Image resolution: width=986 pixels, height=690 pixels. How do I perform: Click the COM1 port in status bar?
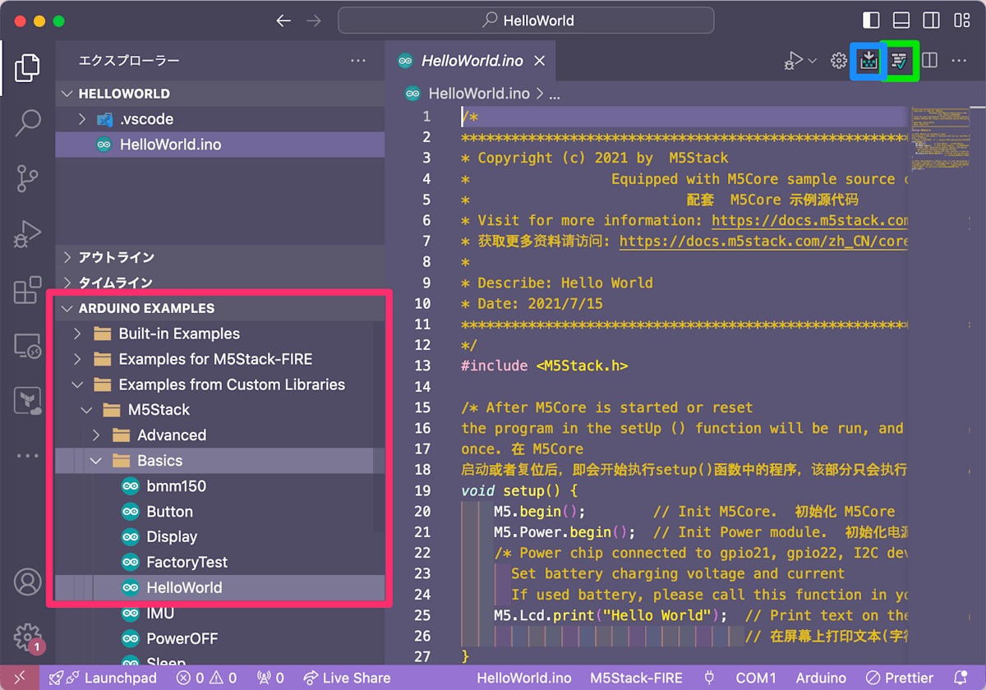[755, 678]
